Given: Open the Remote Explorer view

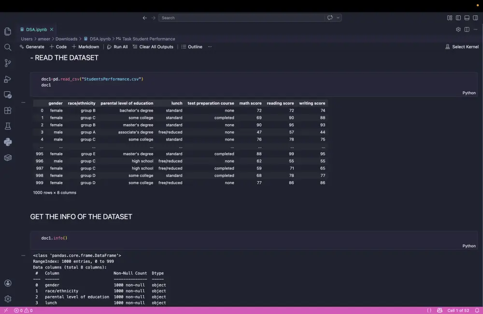Looking at the screenshot, I should click(8, 95).
